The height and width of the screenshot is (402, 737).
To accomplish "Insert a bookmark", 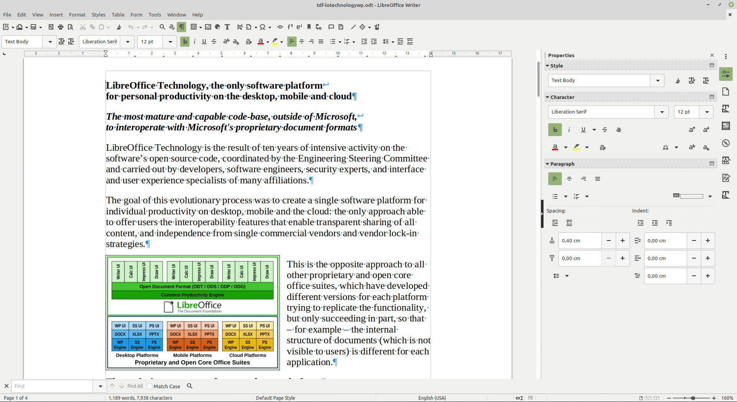I will 308,27.
